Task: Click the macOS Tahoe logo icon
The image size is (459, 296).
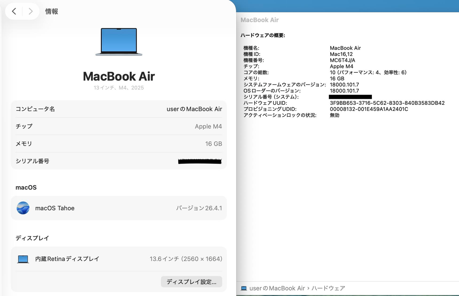Action: (23, 208)
